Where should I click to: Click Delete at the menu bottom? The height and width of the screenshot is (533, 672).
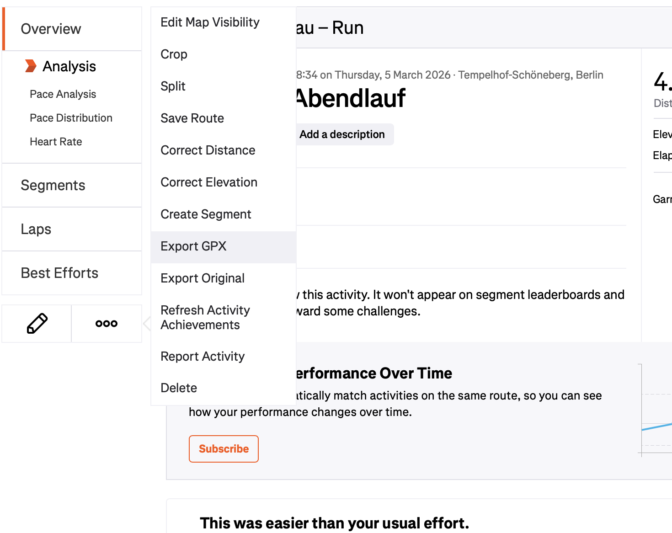tap(179, 388)
